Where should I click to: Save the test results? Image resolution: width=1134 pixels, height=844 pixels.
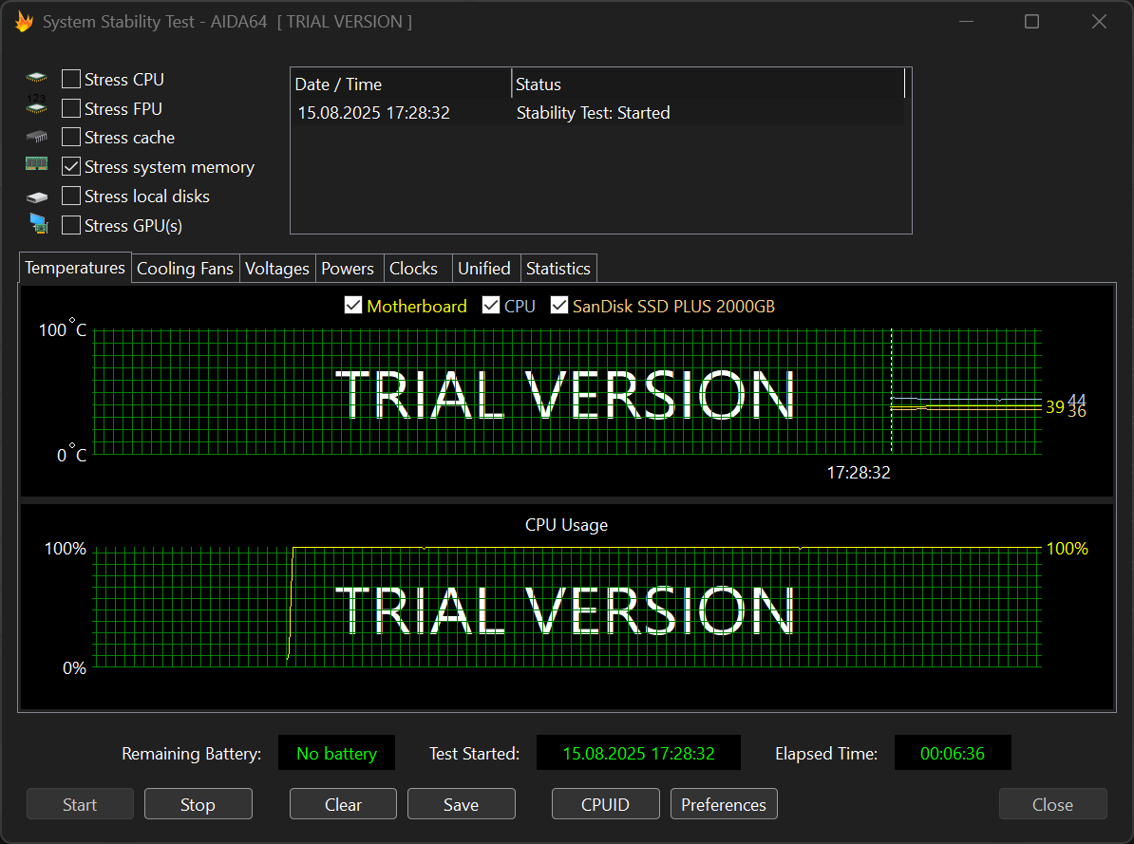tap(462, 804)
